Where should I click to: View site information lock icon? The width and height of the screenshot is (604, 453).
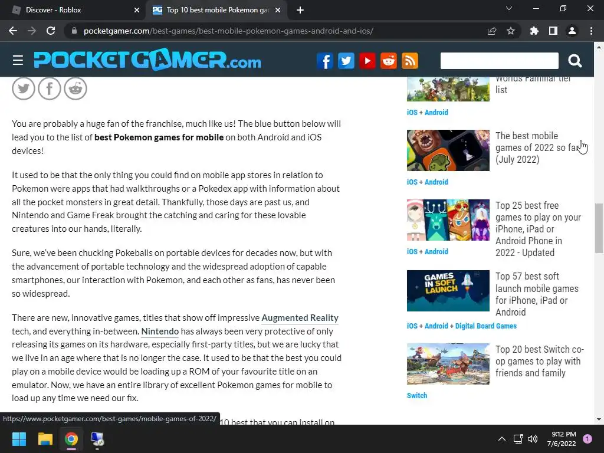click(x=74, y=31)
